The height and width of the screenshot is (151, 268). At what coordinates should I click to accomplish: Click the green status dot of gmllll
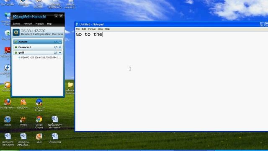tap(16, 53)
